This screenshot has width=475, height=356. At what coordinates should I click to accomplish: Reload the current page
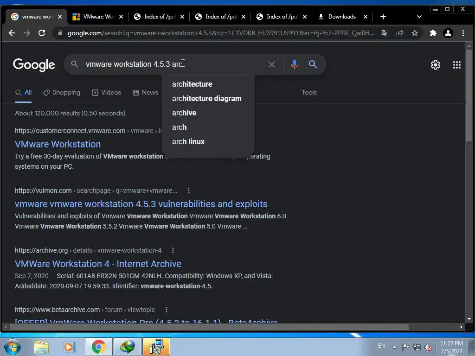(x=41, y=33)
